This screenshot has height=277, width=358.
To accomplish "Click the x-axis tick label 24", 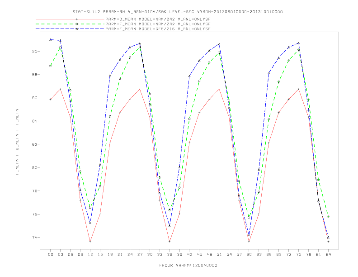I will (x=130, y=254).
